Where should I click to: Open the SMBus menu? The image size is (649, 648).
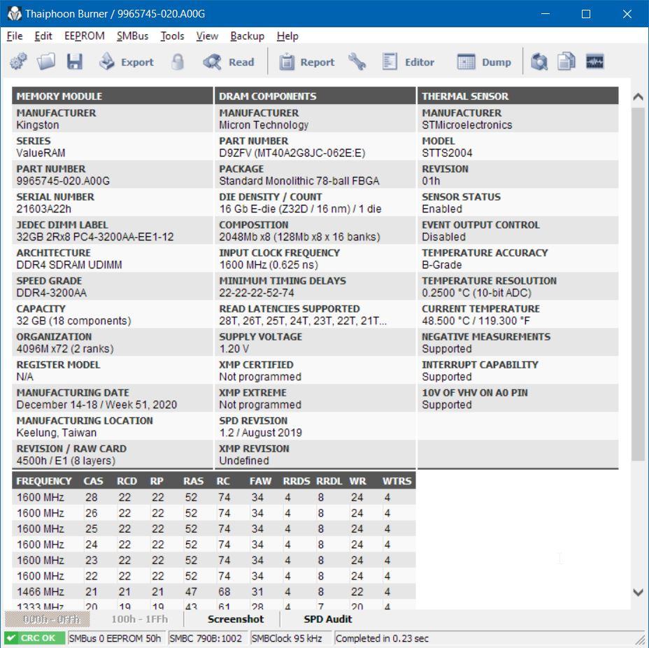coord(132,36)
